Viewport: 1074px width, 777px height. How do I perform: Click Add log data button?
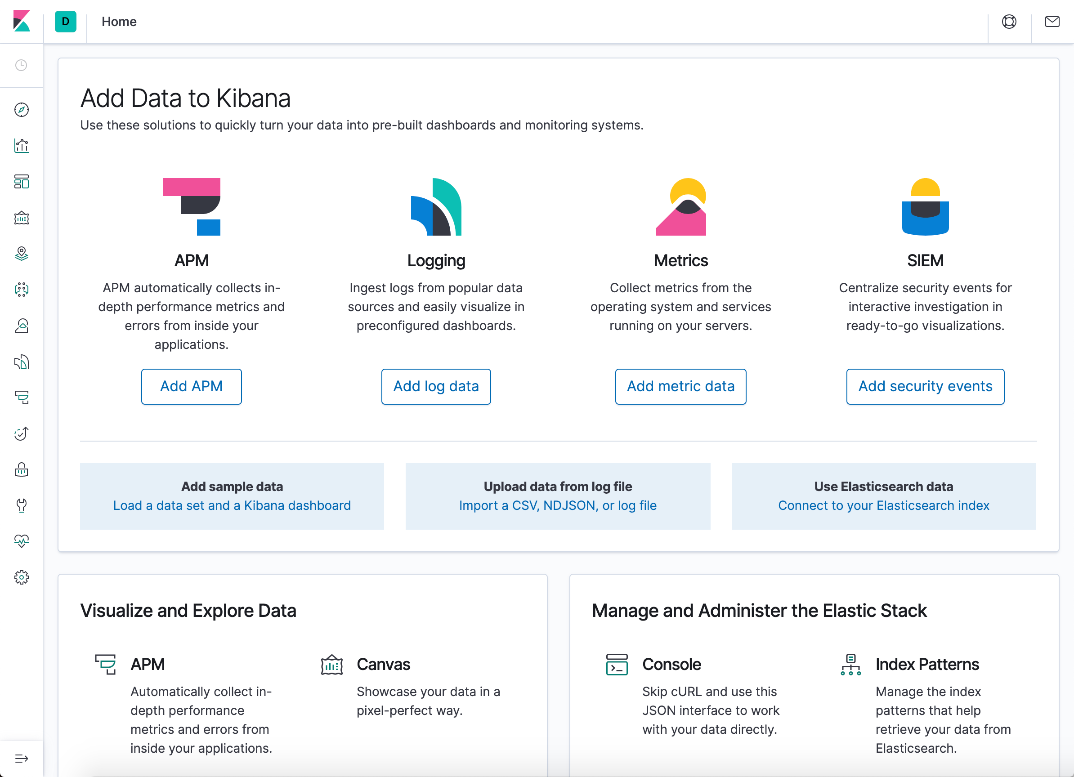(x=436, y=386)
